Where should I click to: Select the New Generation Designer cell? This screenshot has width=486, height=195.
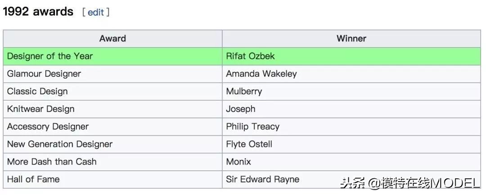[60, 144]
